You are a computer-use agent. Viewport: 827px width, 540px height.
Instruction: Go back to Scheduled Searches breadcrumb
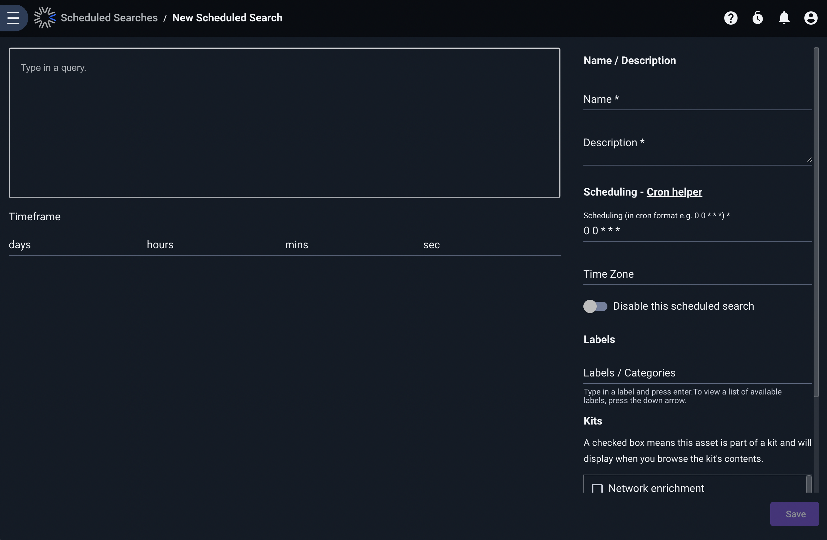click(x=109, y=18)
